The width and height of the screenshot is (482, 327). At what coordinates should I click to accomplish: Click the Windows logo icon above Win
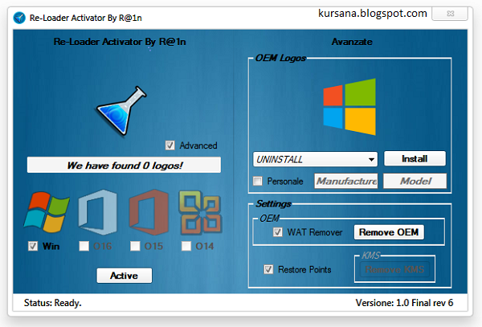(47, 212)
